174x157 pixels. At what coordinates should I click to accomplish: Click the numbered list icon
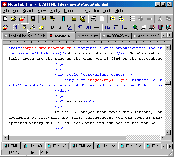[124, 27]
